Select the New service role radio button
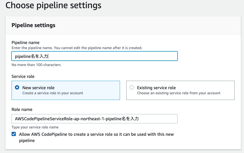244x153 pixels. [x=17, y=88]
